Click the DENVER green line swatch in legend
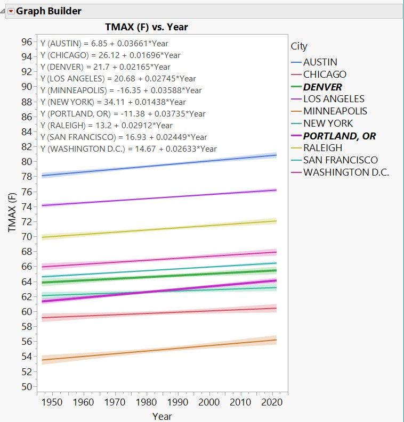404x422 pixels. [296, 87]
